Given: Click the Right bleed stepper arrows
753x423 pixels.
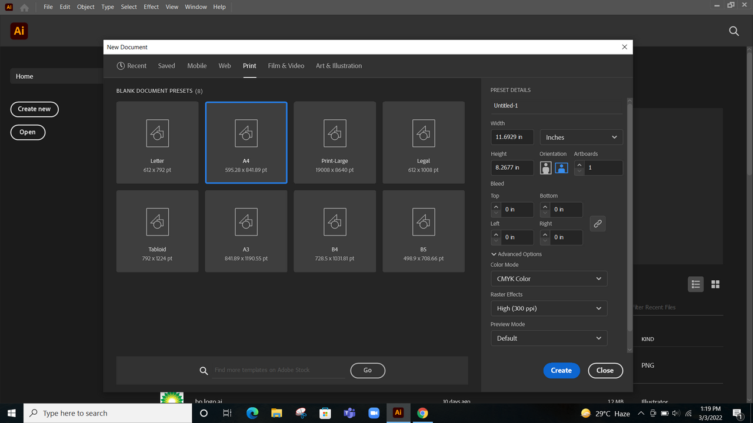Looking at the screenshot, I should pos(545,237).
